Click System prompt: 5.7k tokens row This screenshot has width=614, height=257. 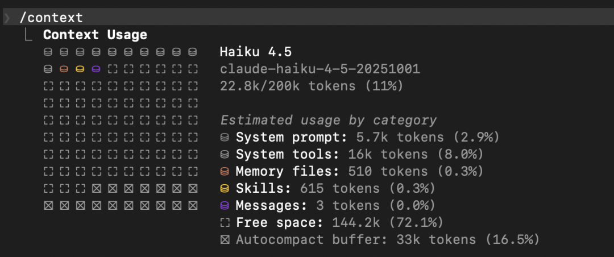(360, 137)
